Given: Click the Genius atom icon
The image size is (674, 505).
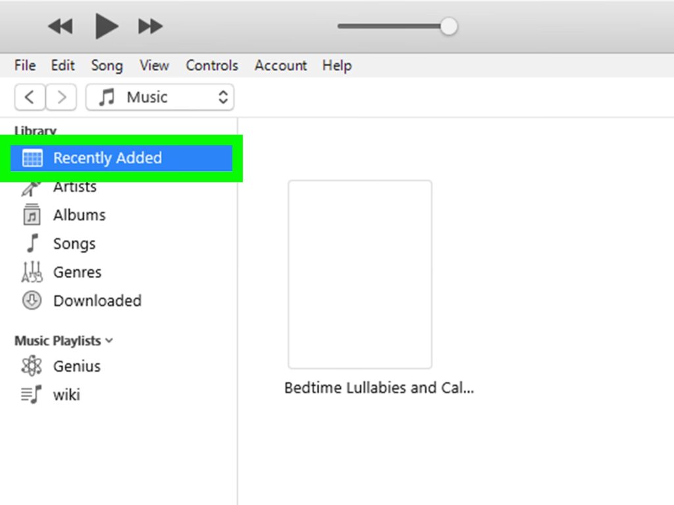Looking at the screenshot, I should (32, 366).
